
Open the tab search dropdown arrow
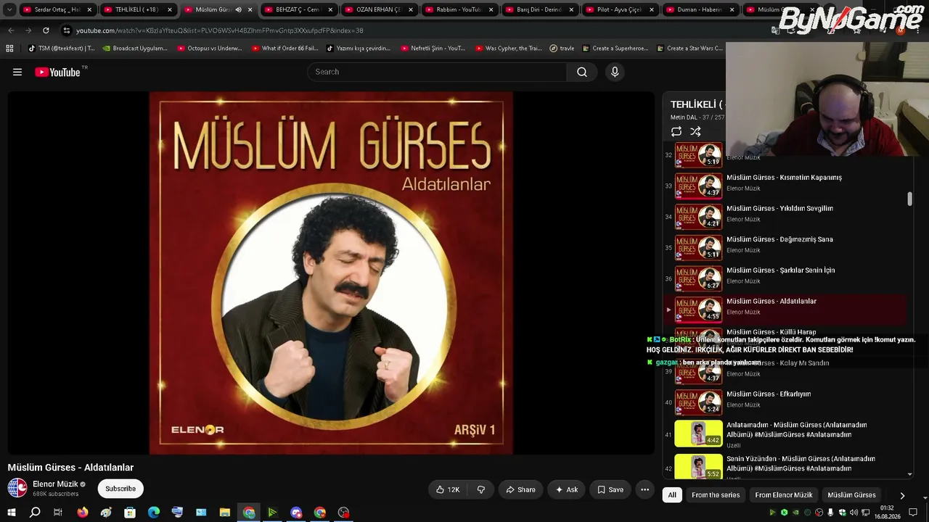9,9
